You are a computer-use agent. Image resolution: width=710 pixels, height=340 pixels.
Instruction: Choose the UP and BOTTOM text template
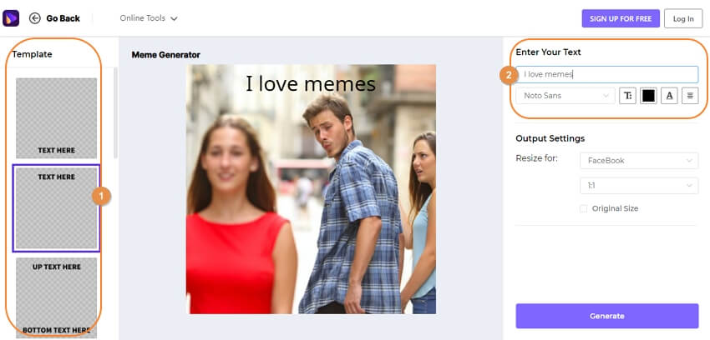(56, 297)
